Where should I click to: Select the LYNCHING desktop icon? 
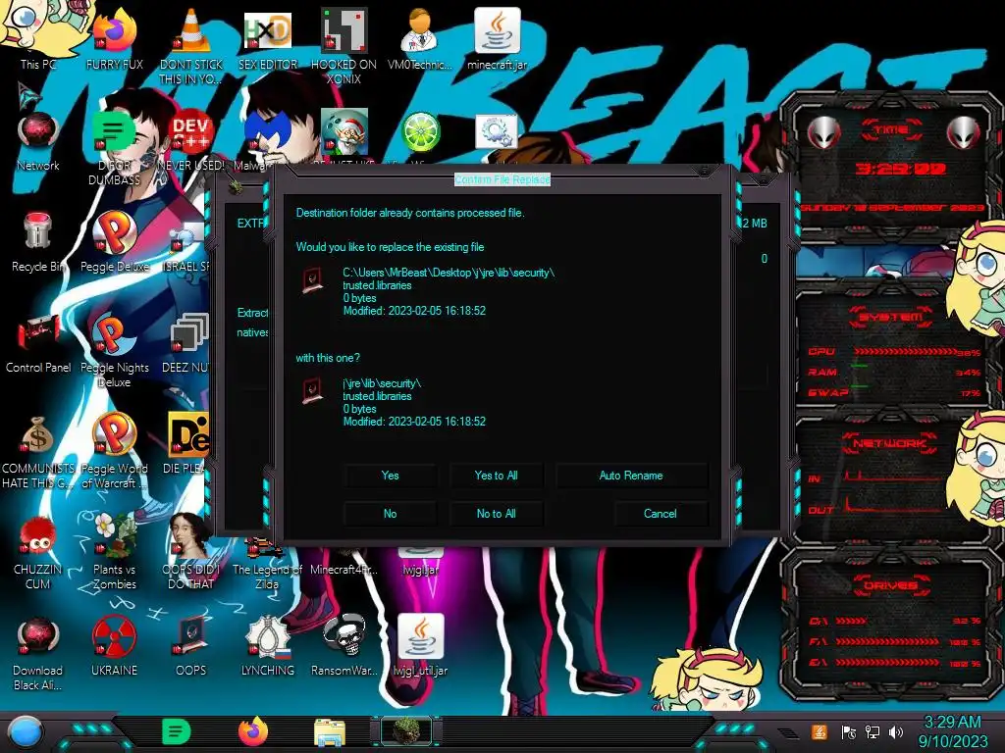[268, 647]
